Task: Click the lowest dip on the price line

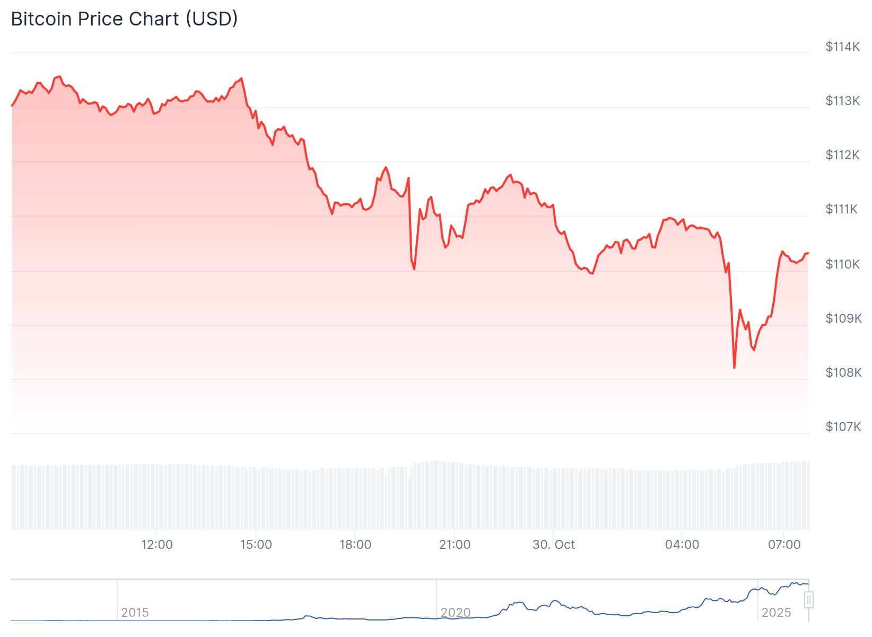Action: (734, 367)
